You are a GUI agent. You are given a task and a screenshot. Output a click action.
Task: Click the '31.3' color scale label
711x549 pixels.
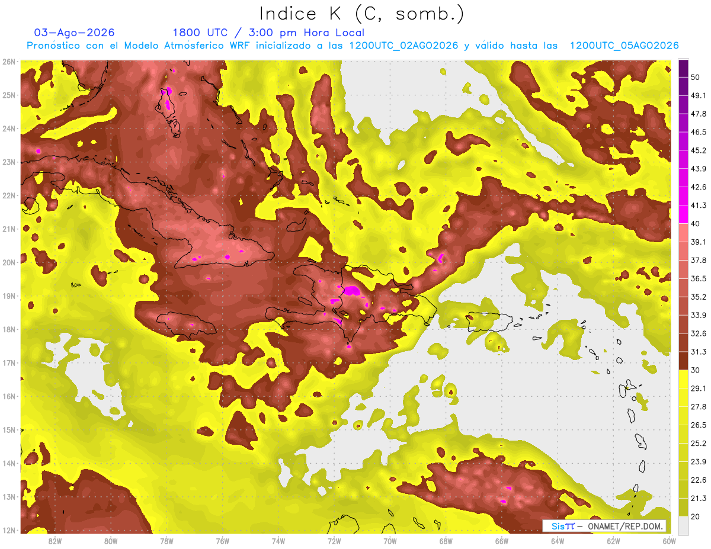tap(699, 352)
